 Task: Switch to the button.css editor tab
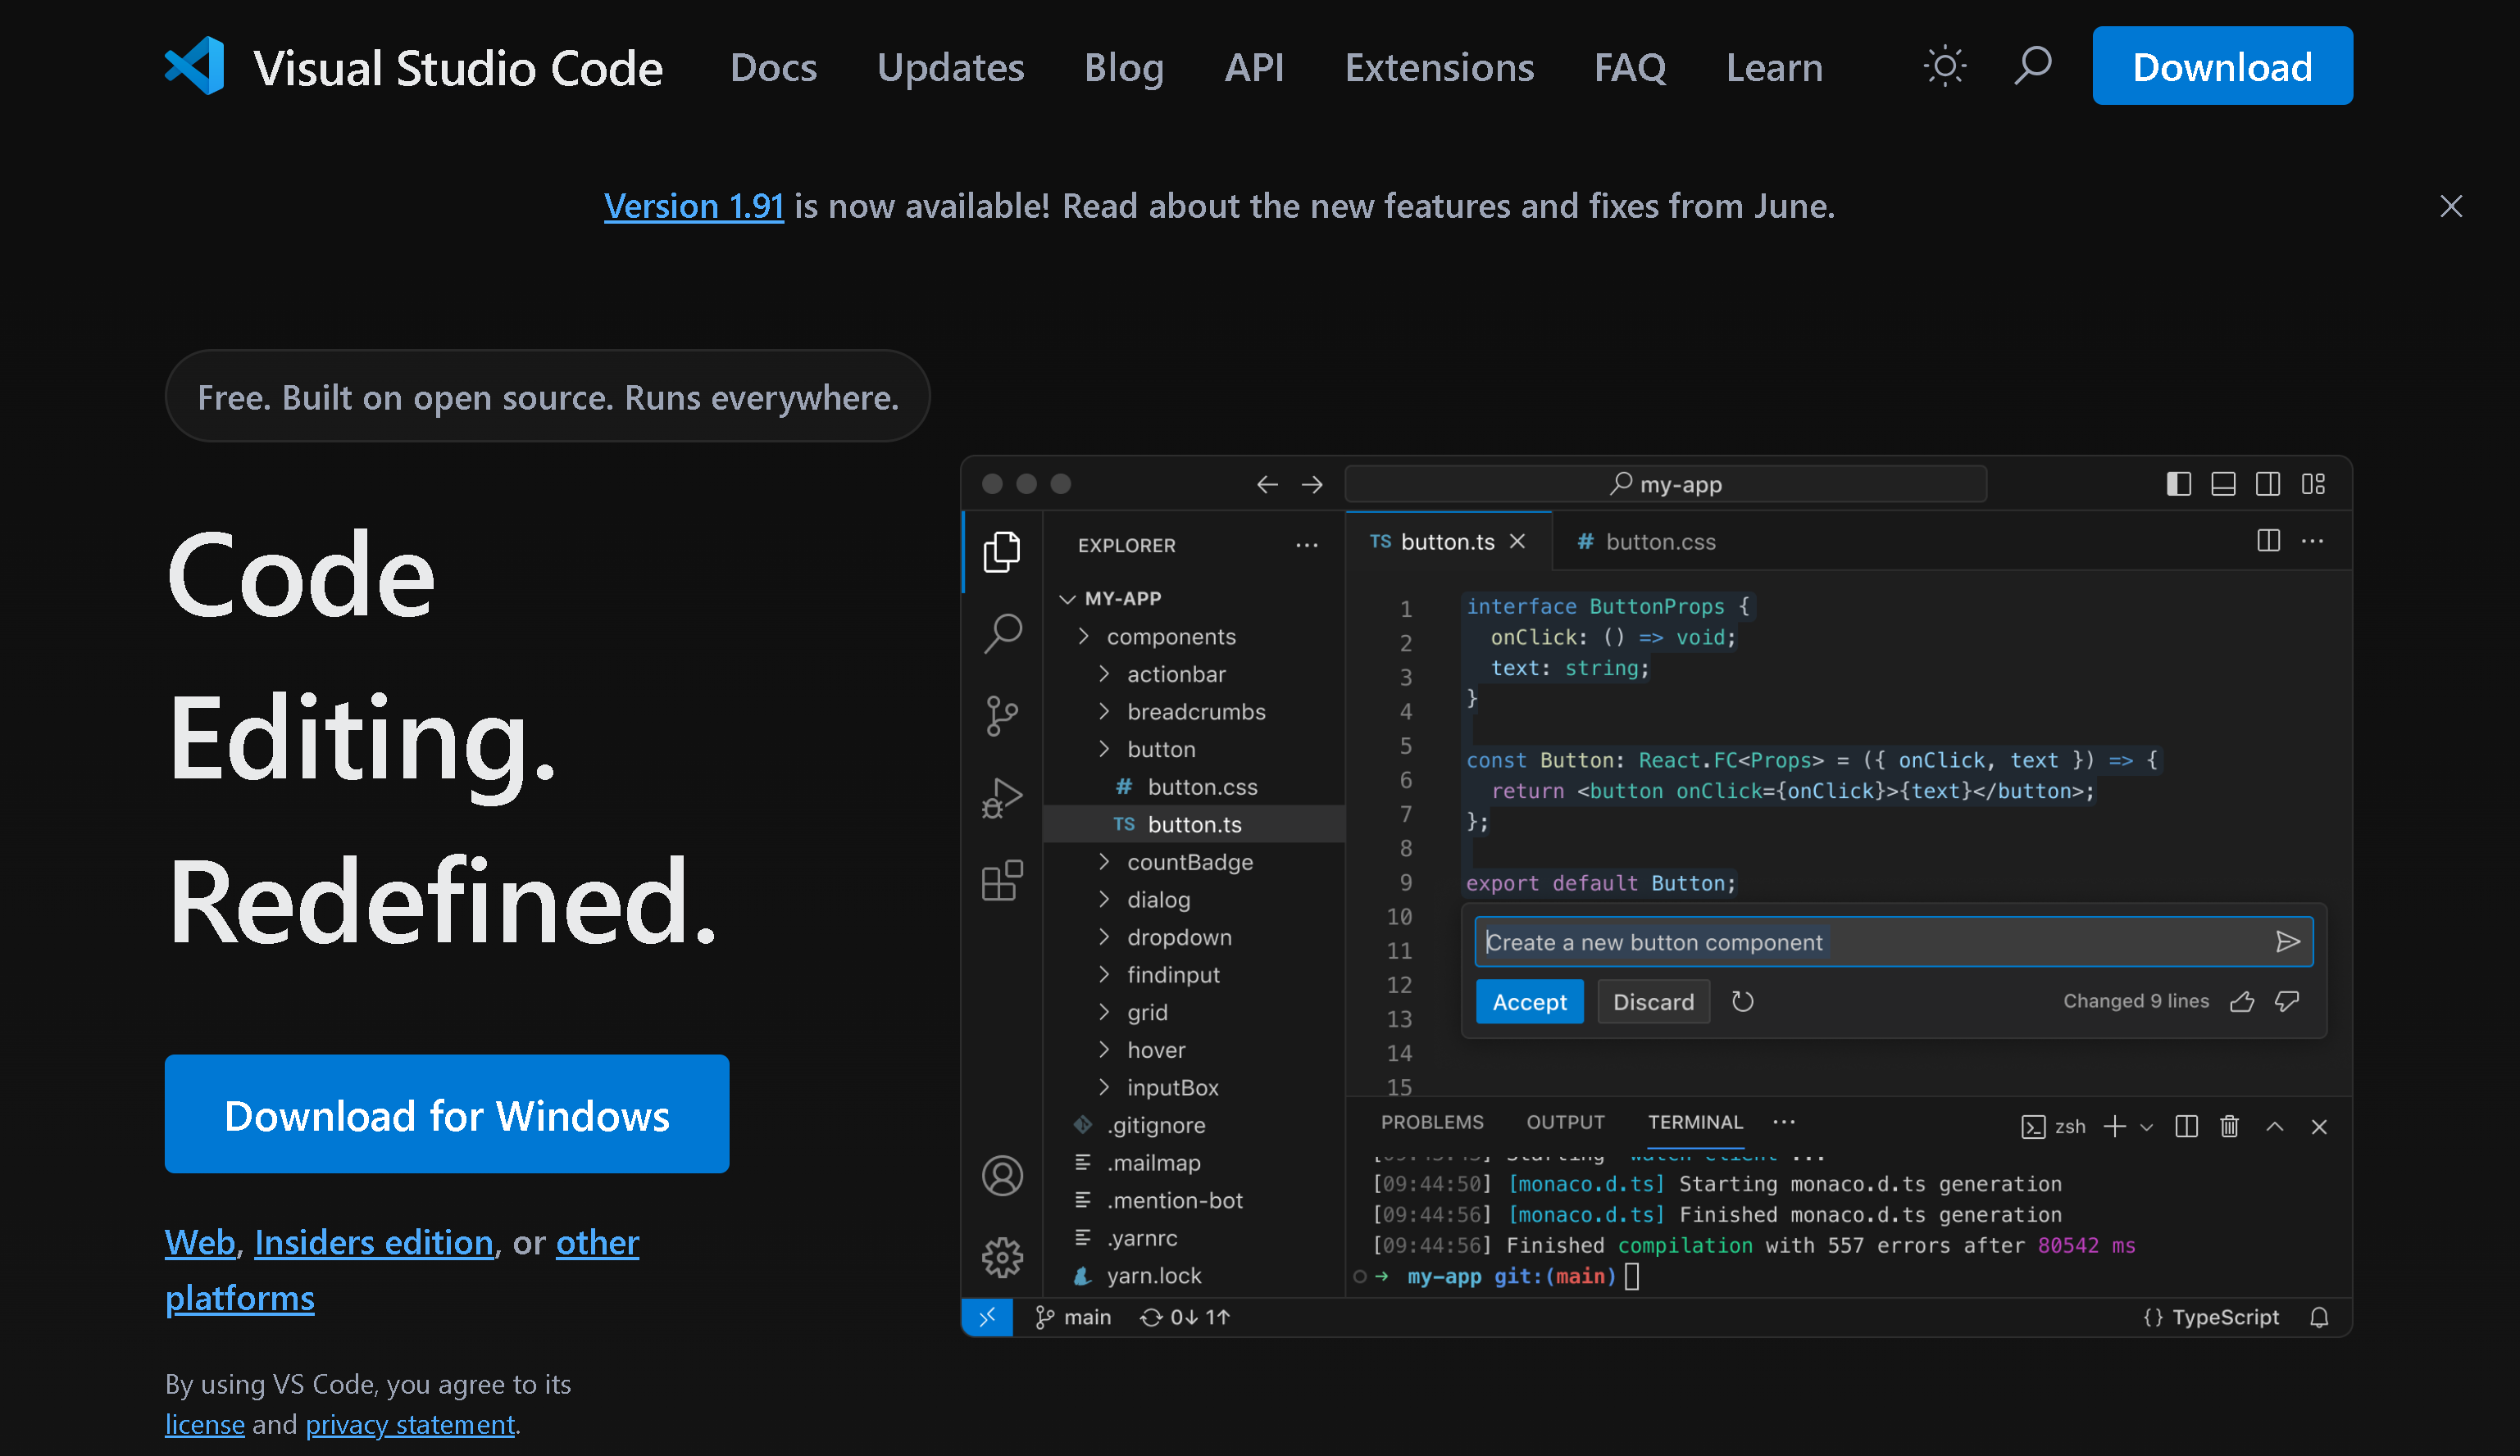[1660, 541]
